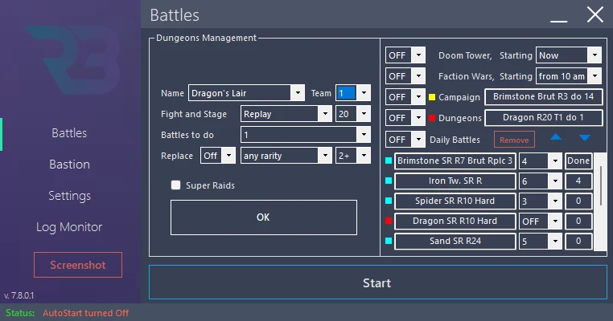Select the Spider SR R10 Hard entry
Viewport: 613px width, 321px height.
tap(455, 201)
